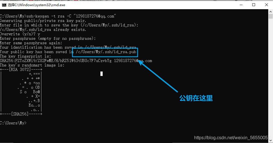The image size is (273, 143).
Task: Click the white block cursor
Action: tap(102, 74)
